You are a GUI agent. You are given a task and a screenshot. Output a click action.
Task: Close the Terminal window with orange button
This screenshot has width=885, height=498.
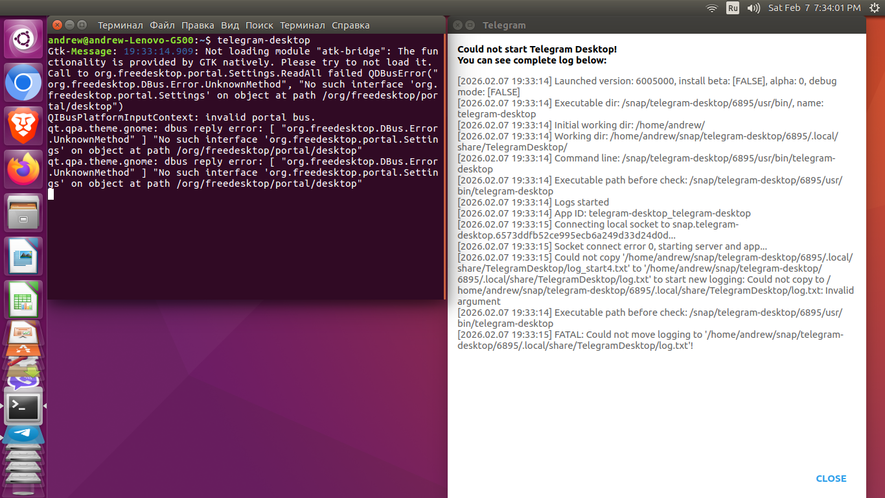coord(57,25)
